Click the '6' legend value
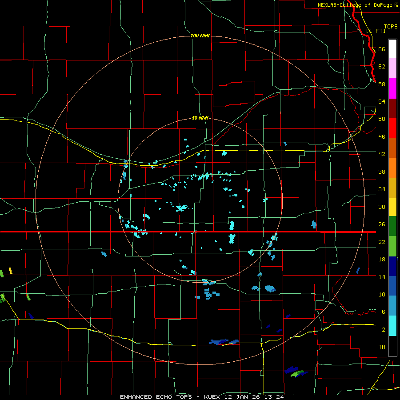400x400 pixels. (x=384, y=312)
